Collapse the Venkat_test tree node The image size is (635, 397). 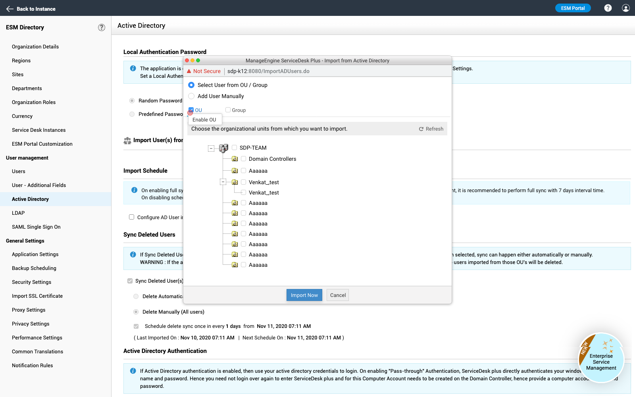[x=223, y=182]
